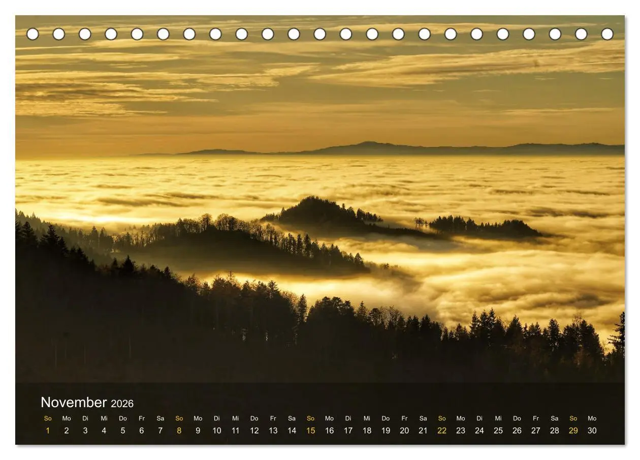Choose date 20 in the calendar row

pos(405,431)
